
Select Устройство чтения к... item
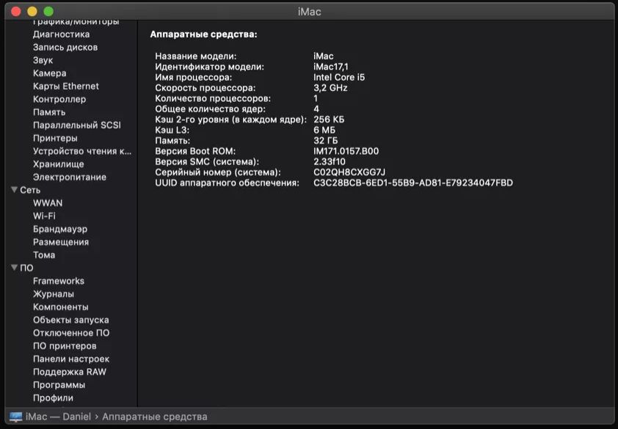[82, 151]
